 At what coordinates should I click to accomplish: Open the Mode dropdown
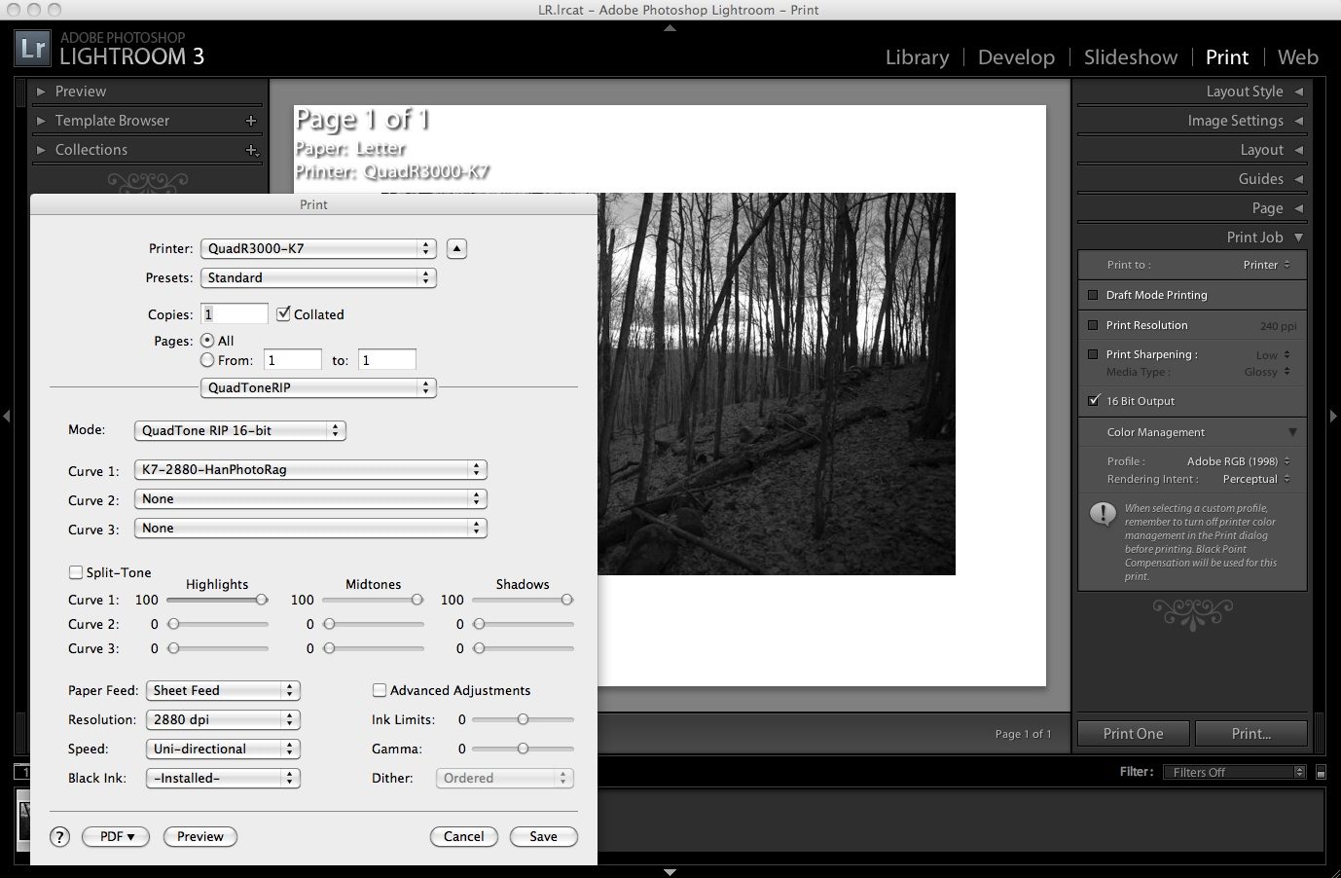pyautogui.click(x=239, y=430)
